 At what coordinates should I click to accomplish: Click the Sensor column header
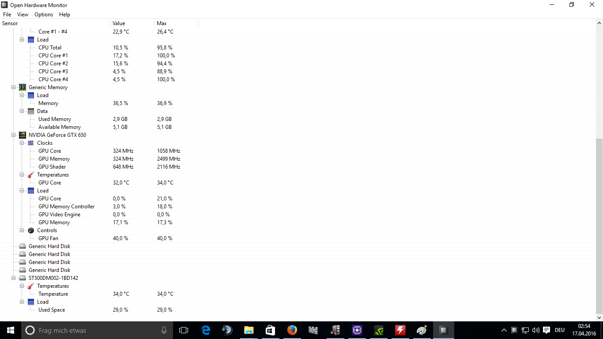[55, 23]
